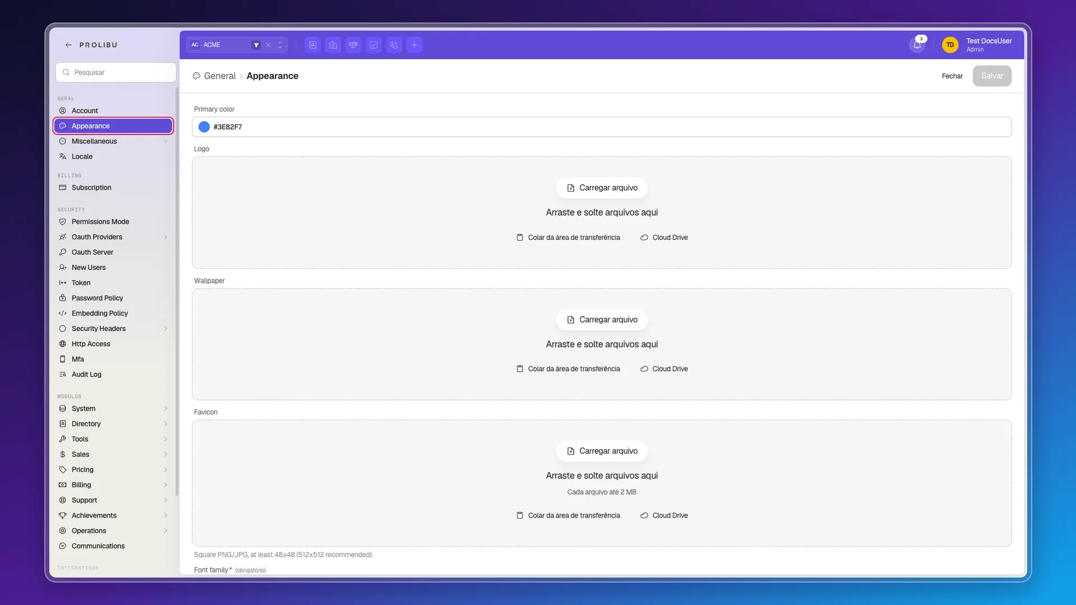
Task: Expand the Miscellaneous submenu chevron
Action: (165, 141)
